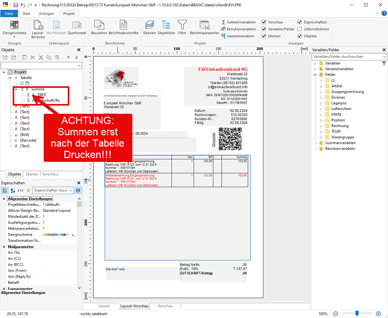
Task: Switch to the Layout view tab
Action: [104, 306]
